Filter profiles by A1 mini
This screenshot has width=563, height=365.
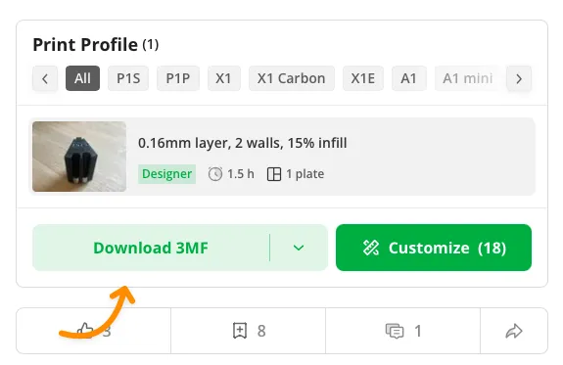coord(467,78)
